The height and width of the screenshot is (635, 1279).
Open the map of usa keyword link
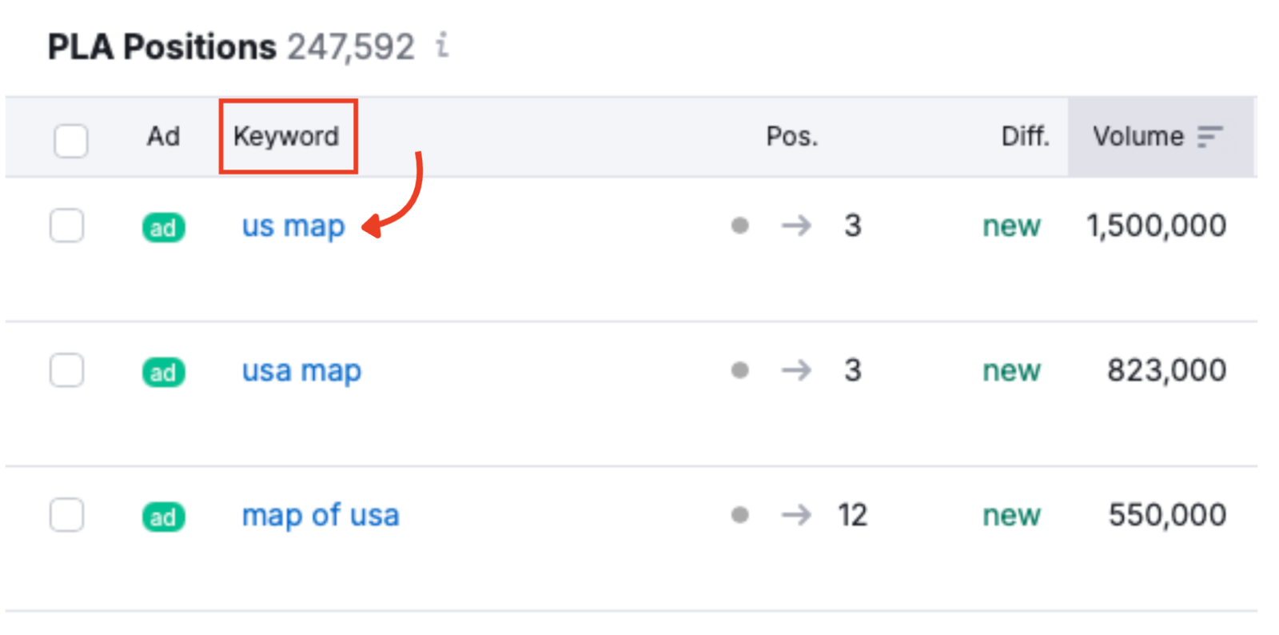pos(320,516)
